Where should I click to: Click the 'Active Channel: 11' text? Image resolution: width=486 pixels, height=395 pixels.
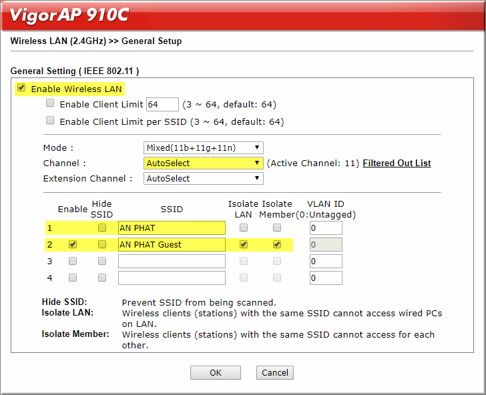pyautogui.click(x=312, y=163)
